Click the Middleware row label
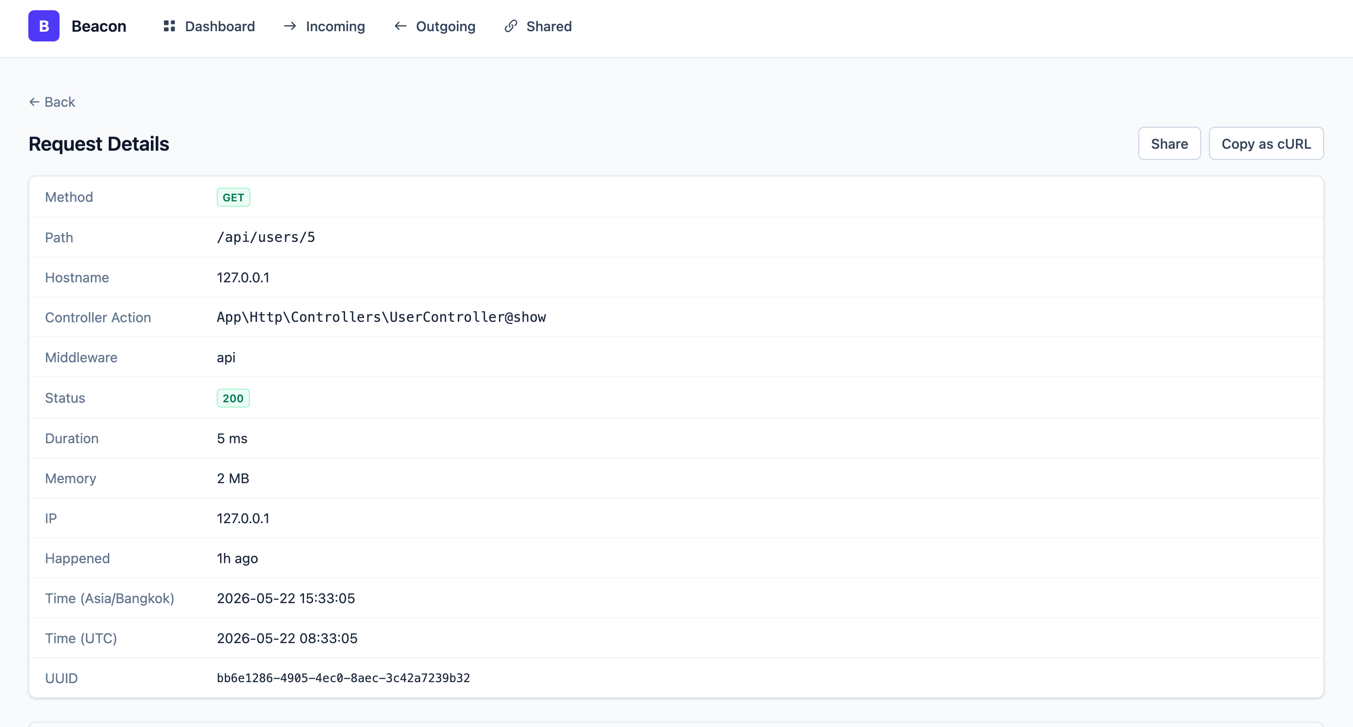The height and width of the screenshot is (727, 1353). [82, 358]
